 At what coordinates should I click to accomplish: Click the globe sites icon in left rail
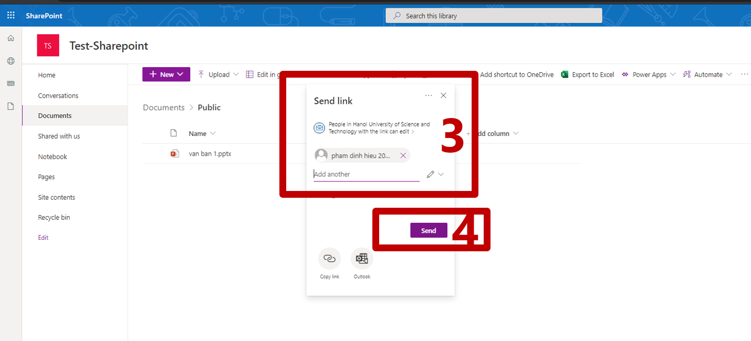pyautogui.click(x=11, y=61)
